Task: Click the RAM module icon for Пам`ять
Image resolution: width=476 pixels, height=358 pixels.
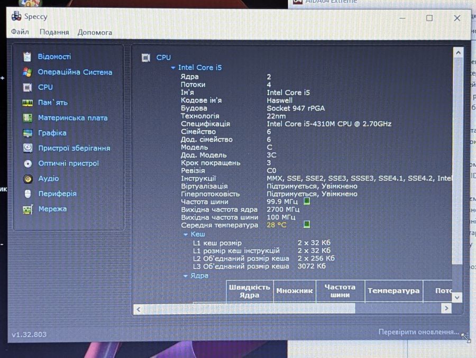Action: [28, 103]
